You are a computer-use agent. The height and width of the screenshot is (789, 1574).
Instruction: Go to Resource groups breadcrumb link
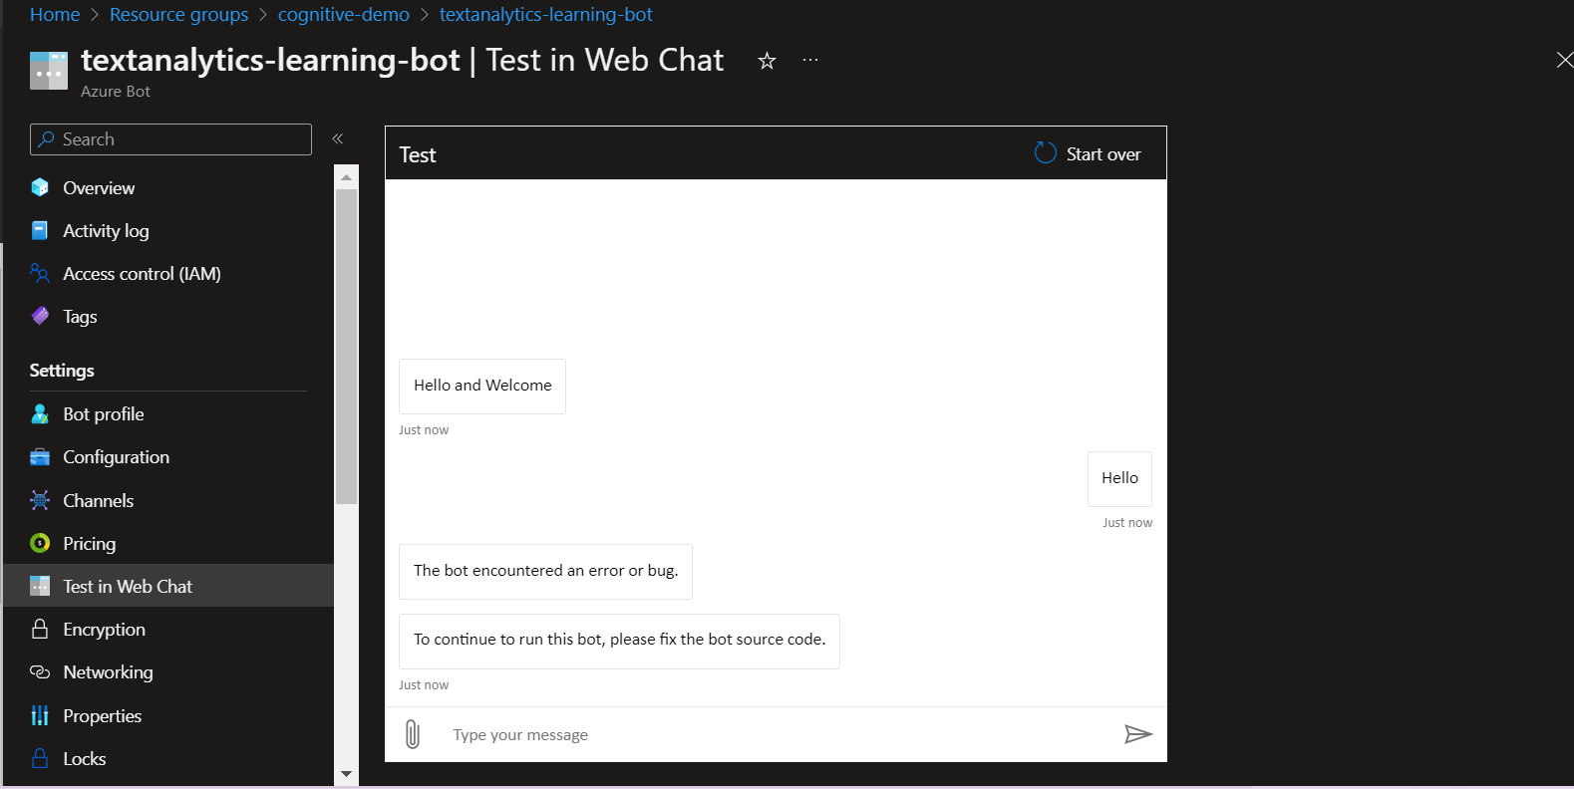[x=179, y=15]
